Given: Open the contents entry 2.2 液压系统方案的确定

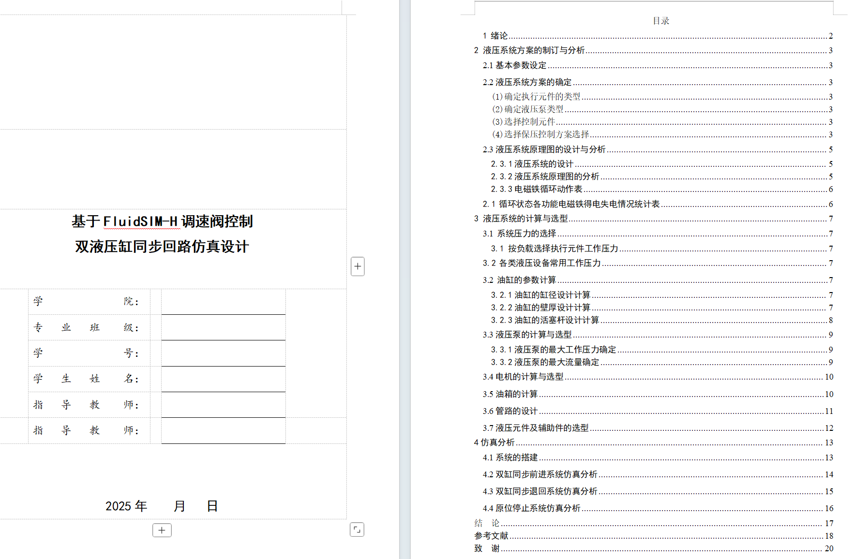Looking at the screenshot, I should coord(657,82).
